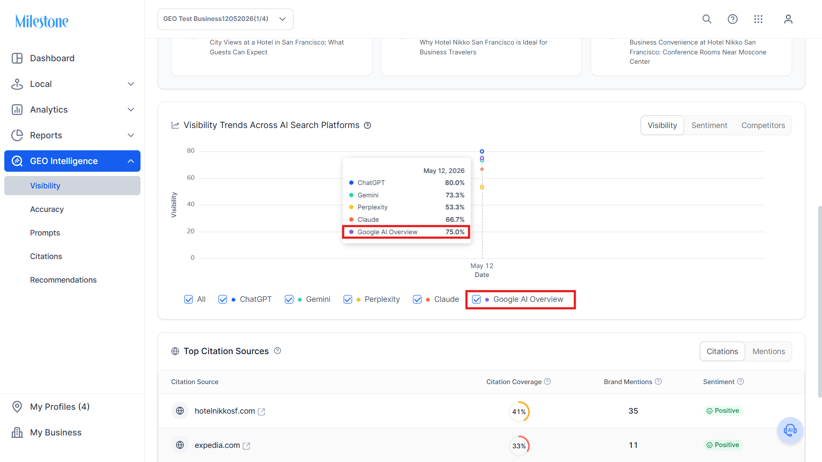Screen dimensions: 822x462
Task: Click globe icon in hotelnikkosf.com row
Action: [x=180, y=411]
